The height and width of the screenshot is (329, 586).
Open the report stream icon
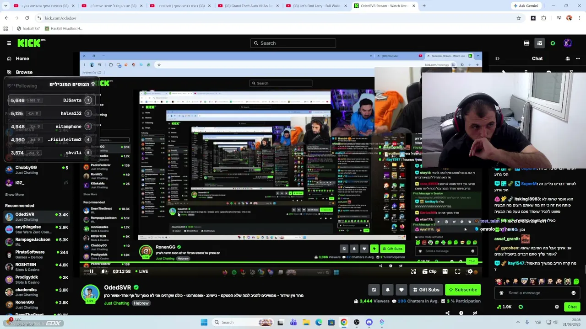(461, 313)
